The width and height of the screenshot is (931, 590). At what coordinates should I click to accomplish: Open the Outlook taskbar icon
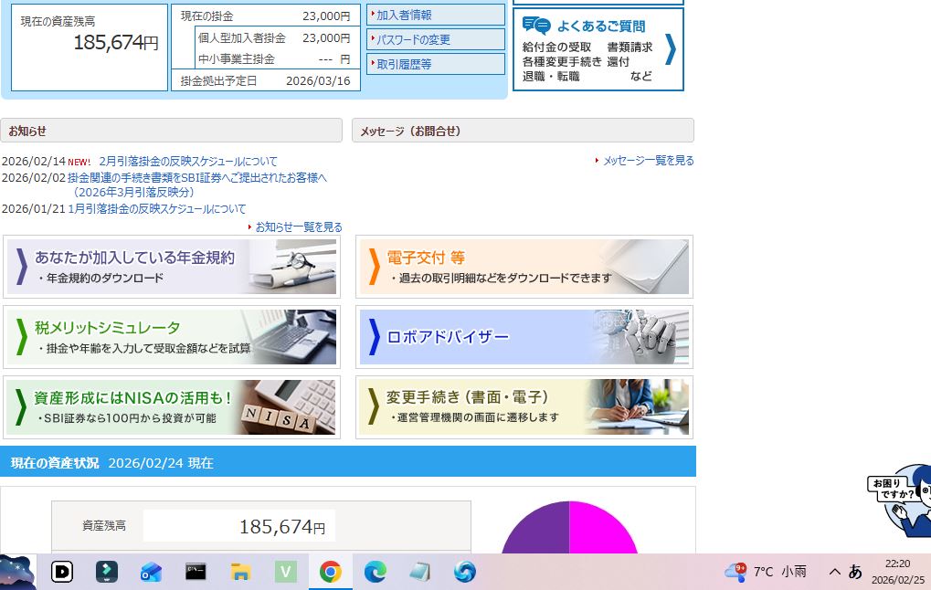[151, 572]
